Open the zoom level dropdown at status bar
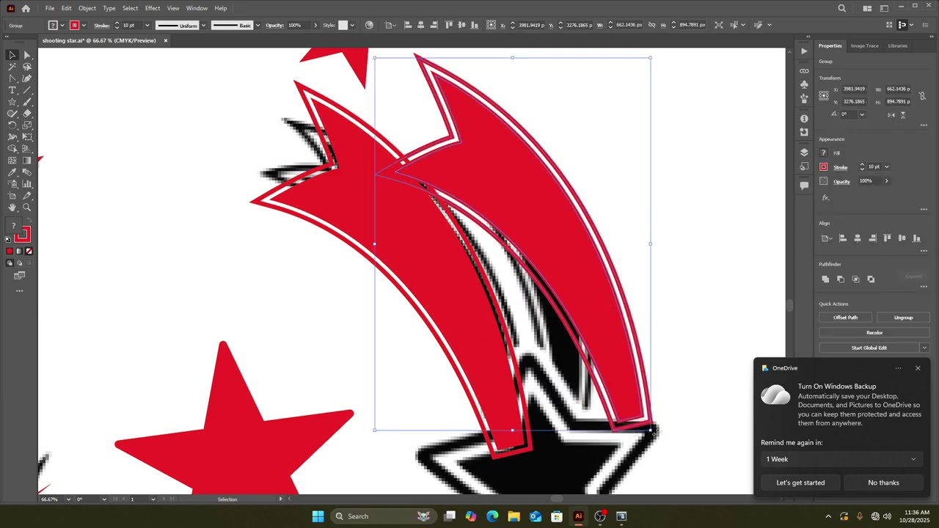Screen dimensions: 939x528 tap(68, 499)
